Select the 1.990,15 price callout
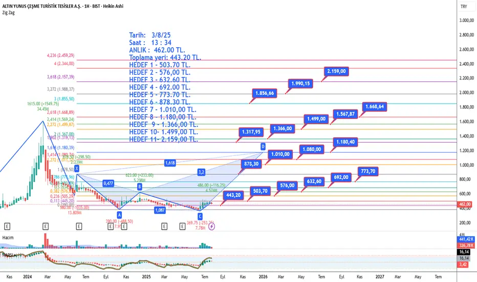 point(300,84)
